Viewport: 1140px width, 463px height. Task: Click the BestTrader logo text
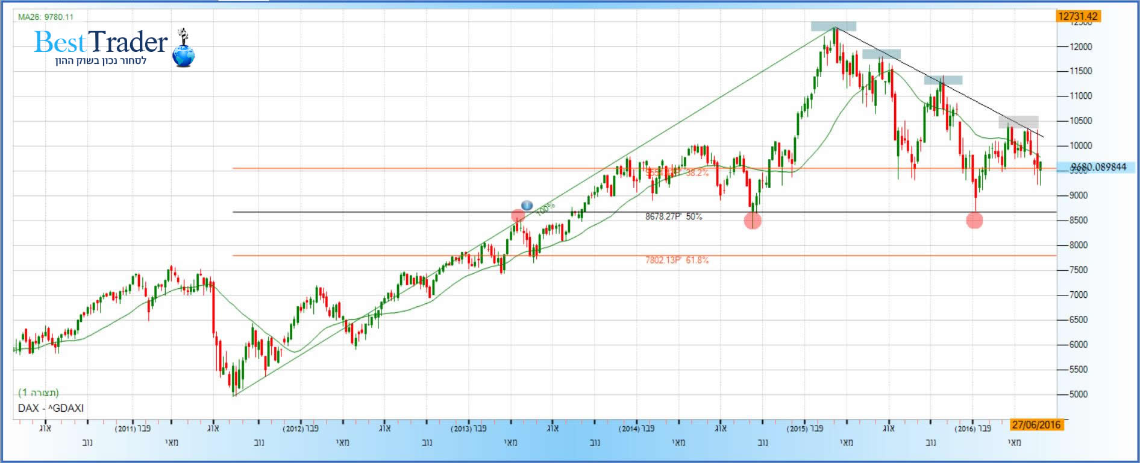click(101, 42)
